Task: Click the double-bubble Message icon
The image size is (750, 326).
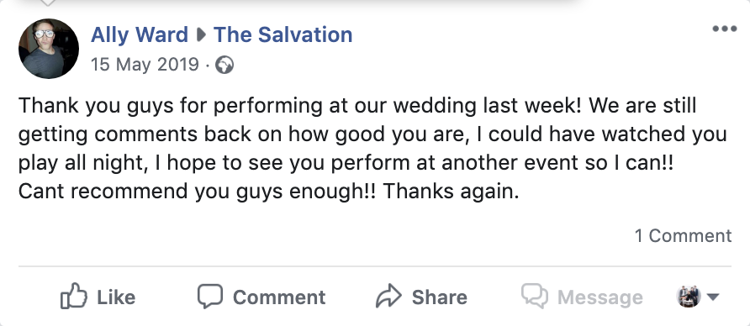Action: click(534, 296)
